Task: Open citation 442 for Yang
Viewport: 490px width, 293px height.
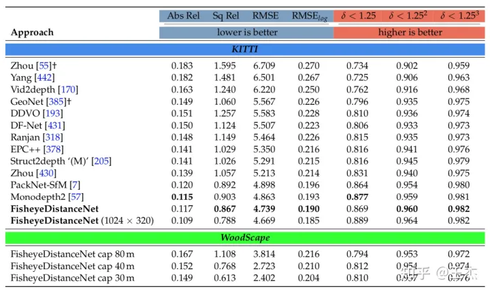Action: click(44, 77)
